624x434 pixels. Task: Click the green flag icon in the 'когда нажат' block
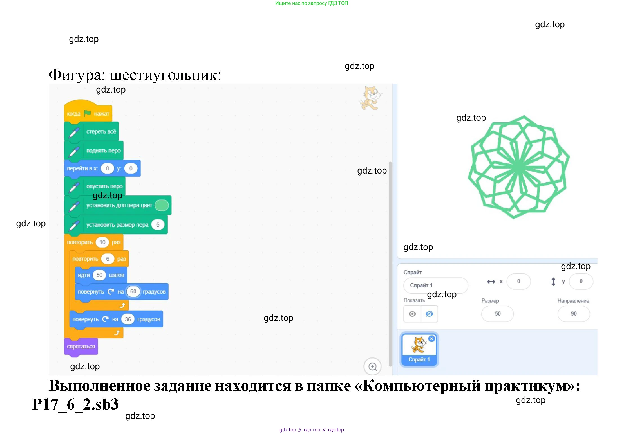click(x=87, y=113)
